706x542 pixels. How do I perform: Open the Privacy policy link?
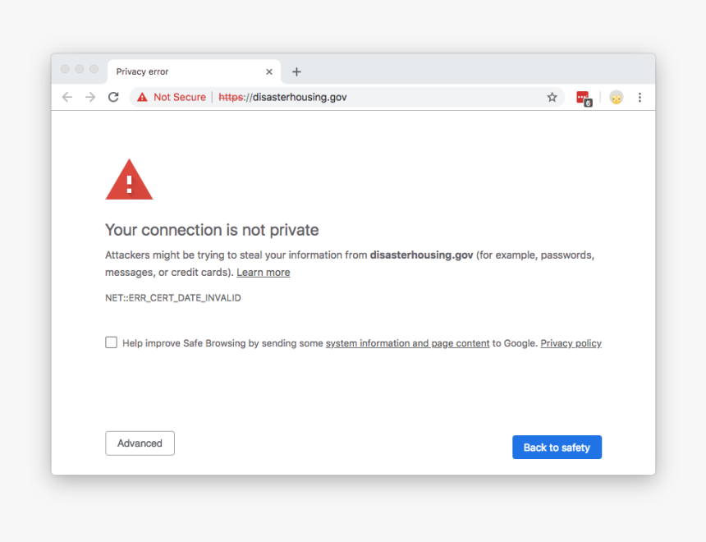click(x=571, y=343)
